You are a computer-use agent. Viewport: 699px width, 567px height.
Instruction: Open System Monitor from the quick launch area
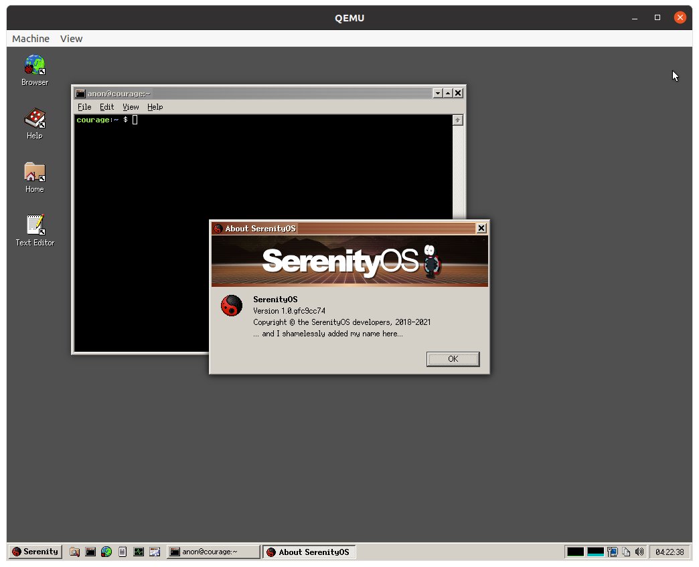139,552
